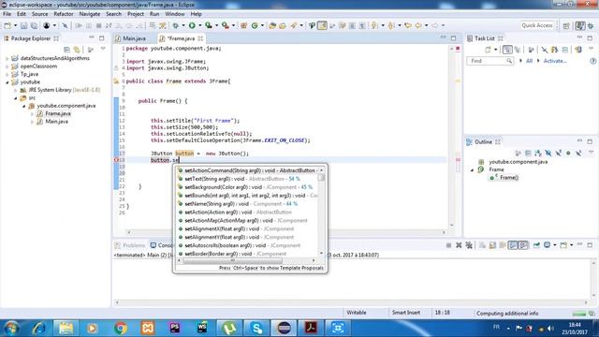Select Frame() constructor in Outline
Viewport: 599px width, 337px height.
point(508,178)
